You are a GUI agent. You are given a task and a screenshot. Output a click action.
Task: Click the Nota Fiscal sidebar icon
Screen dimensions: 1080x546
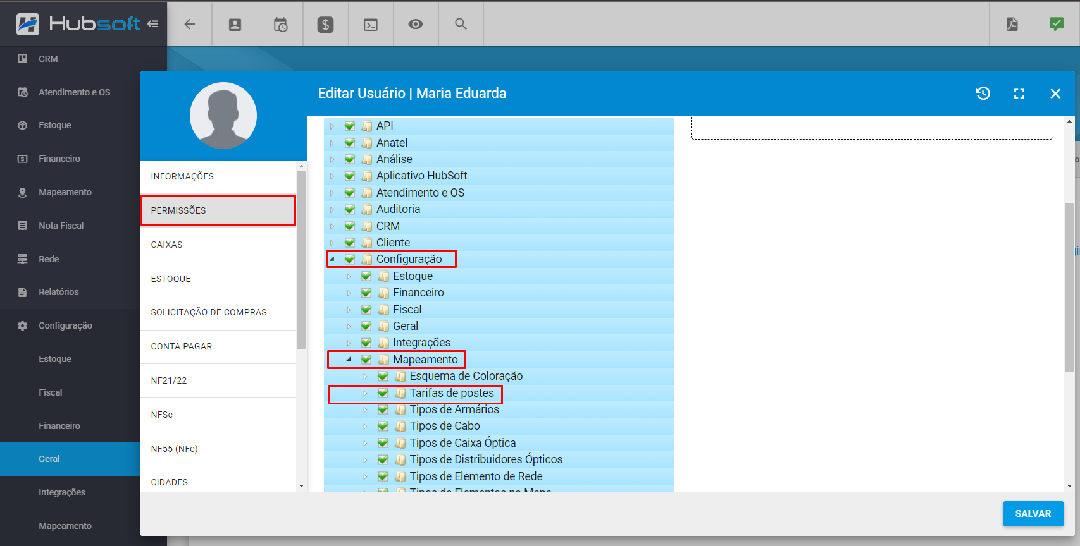tap(23, 226)
